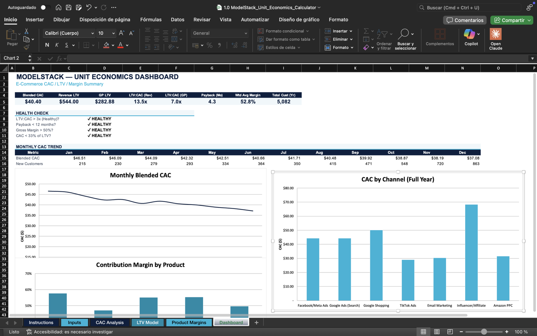The height and width of the screenshot is (336, 537).
Task: Apply italic formatting with K button
Action: pos(57,45)
